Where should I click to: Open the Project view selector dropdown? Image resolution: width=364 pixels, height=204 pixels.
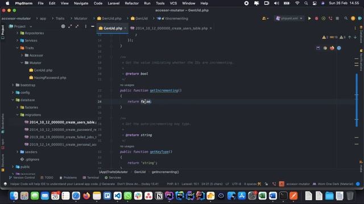point(20,27)
